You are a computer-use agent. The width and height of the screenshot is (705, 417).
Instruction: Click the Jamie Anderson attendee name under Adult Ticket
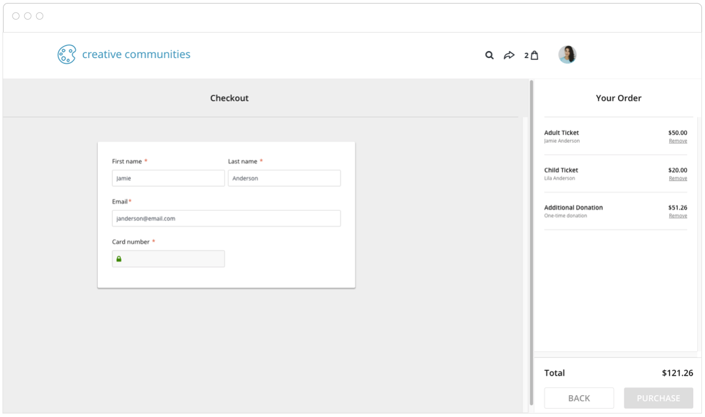(562, 141)
